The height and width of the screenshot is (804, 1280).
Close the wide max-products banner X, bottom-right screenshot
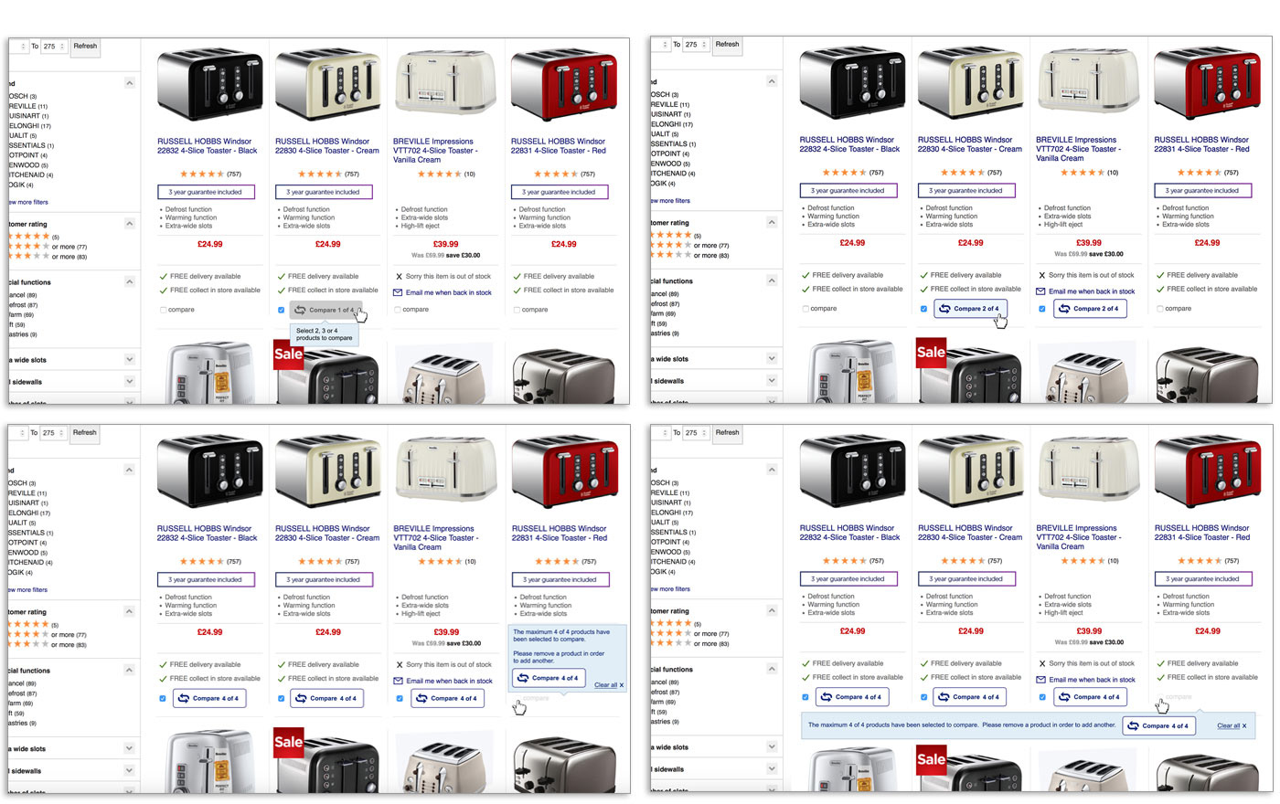click(x=1245, y=726)
